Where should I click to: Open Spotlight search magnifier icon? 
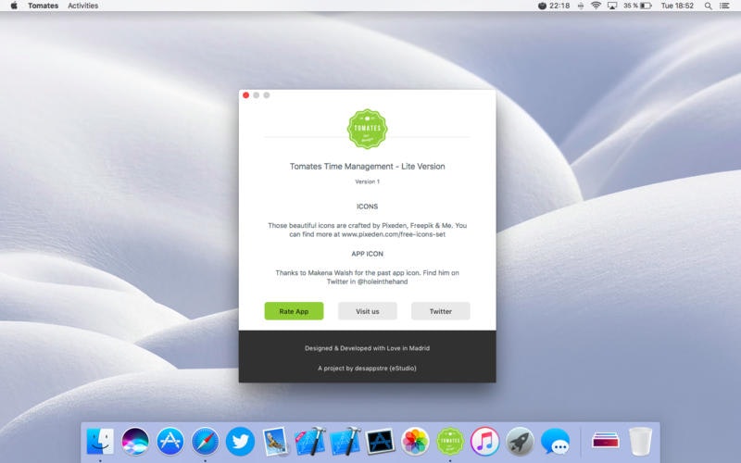click(x=708, y=6)
